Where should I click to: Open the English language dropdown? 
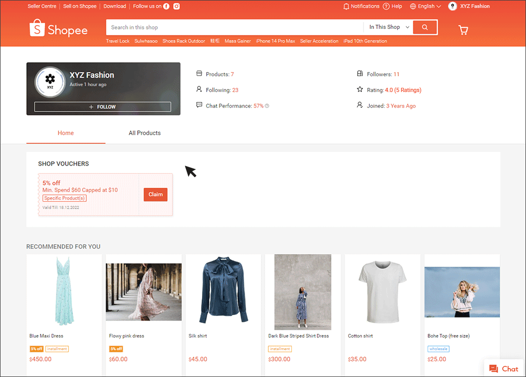425,6
